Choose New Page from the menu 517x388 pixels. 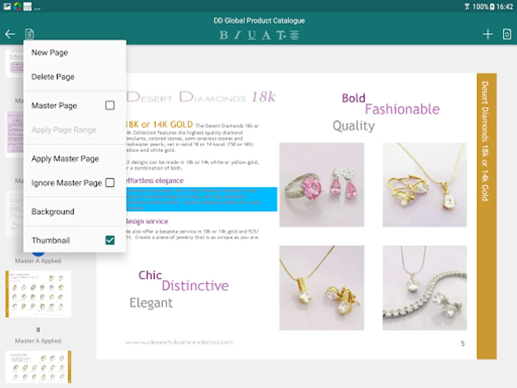(x=50, y=53)
